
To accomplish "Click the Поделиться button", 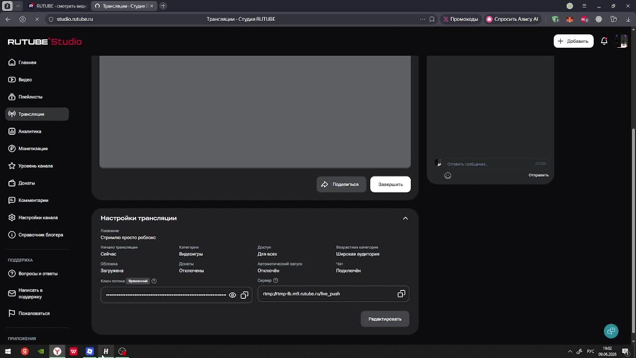I will [341, 184].
